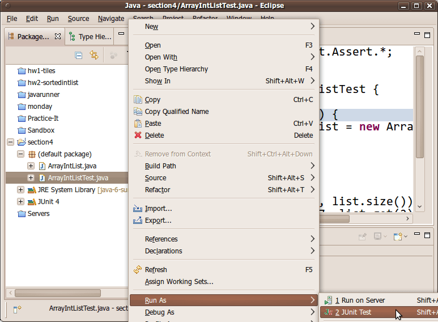Open the Source menu in menu bar
The width and height of the screenshot is (438, 322).
(79, 19)
